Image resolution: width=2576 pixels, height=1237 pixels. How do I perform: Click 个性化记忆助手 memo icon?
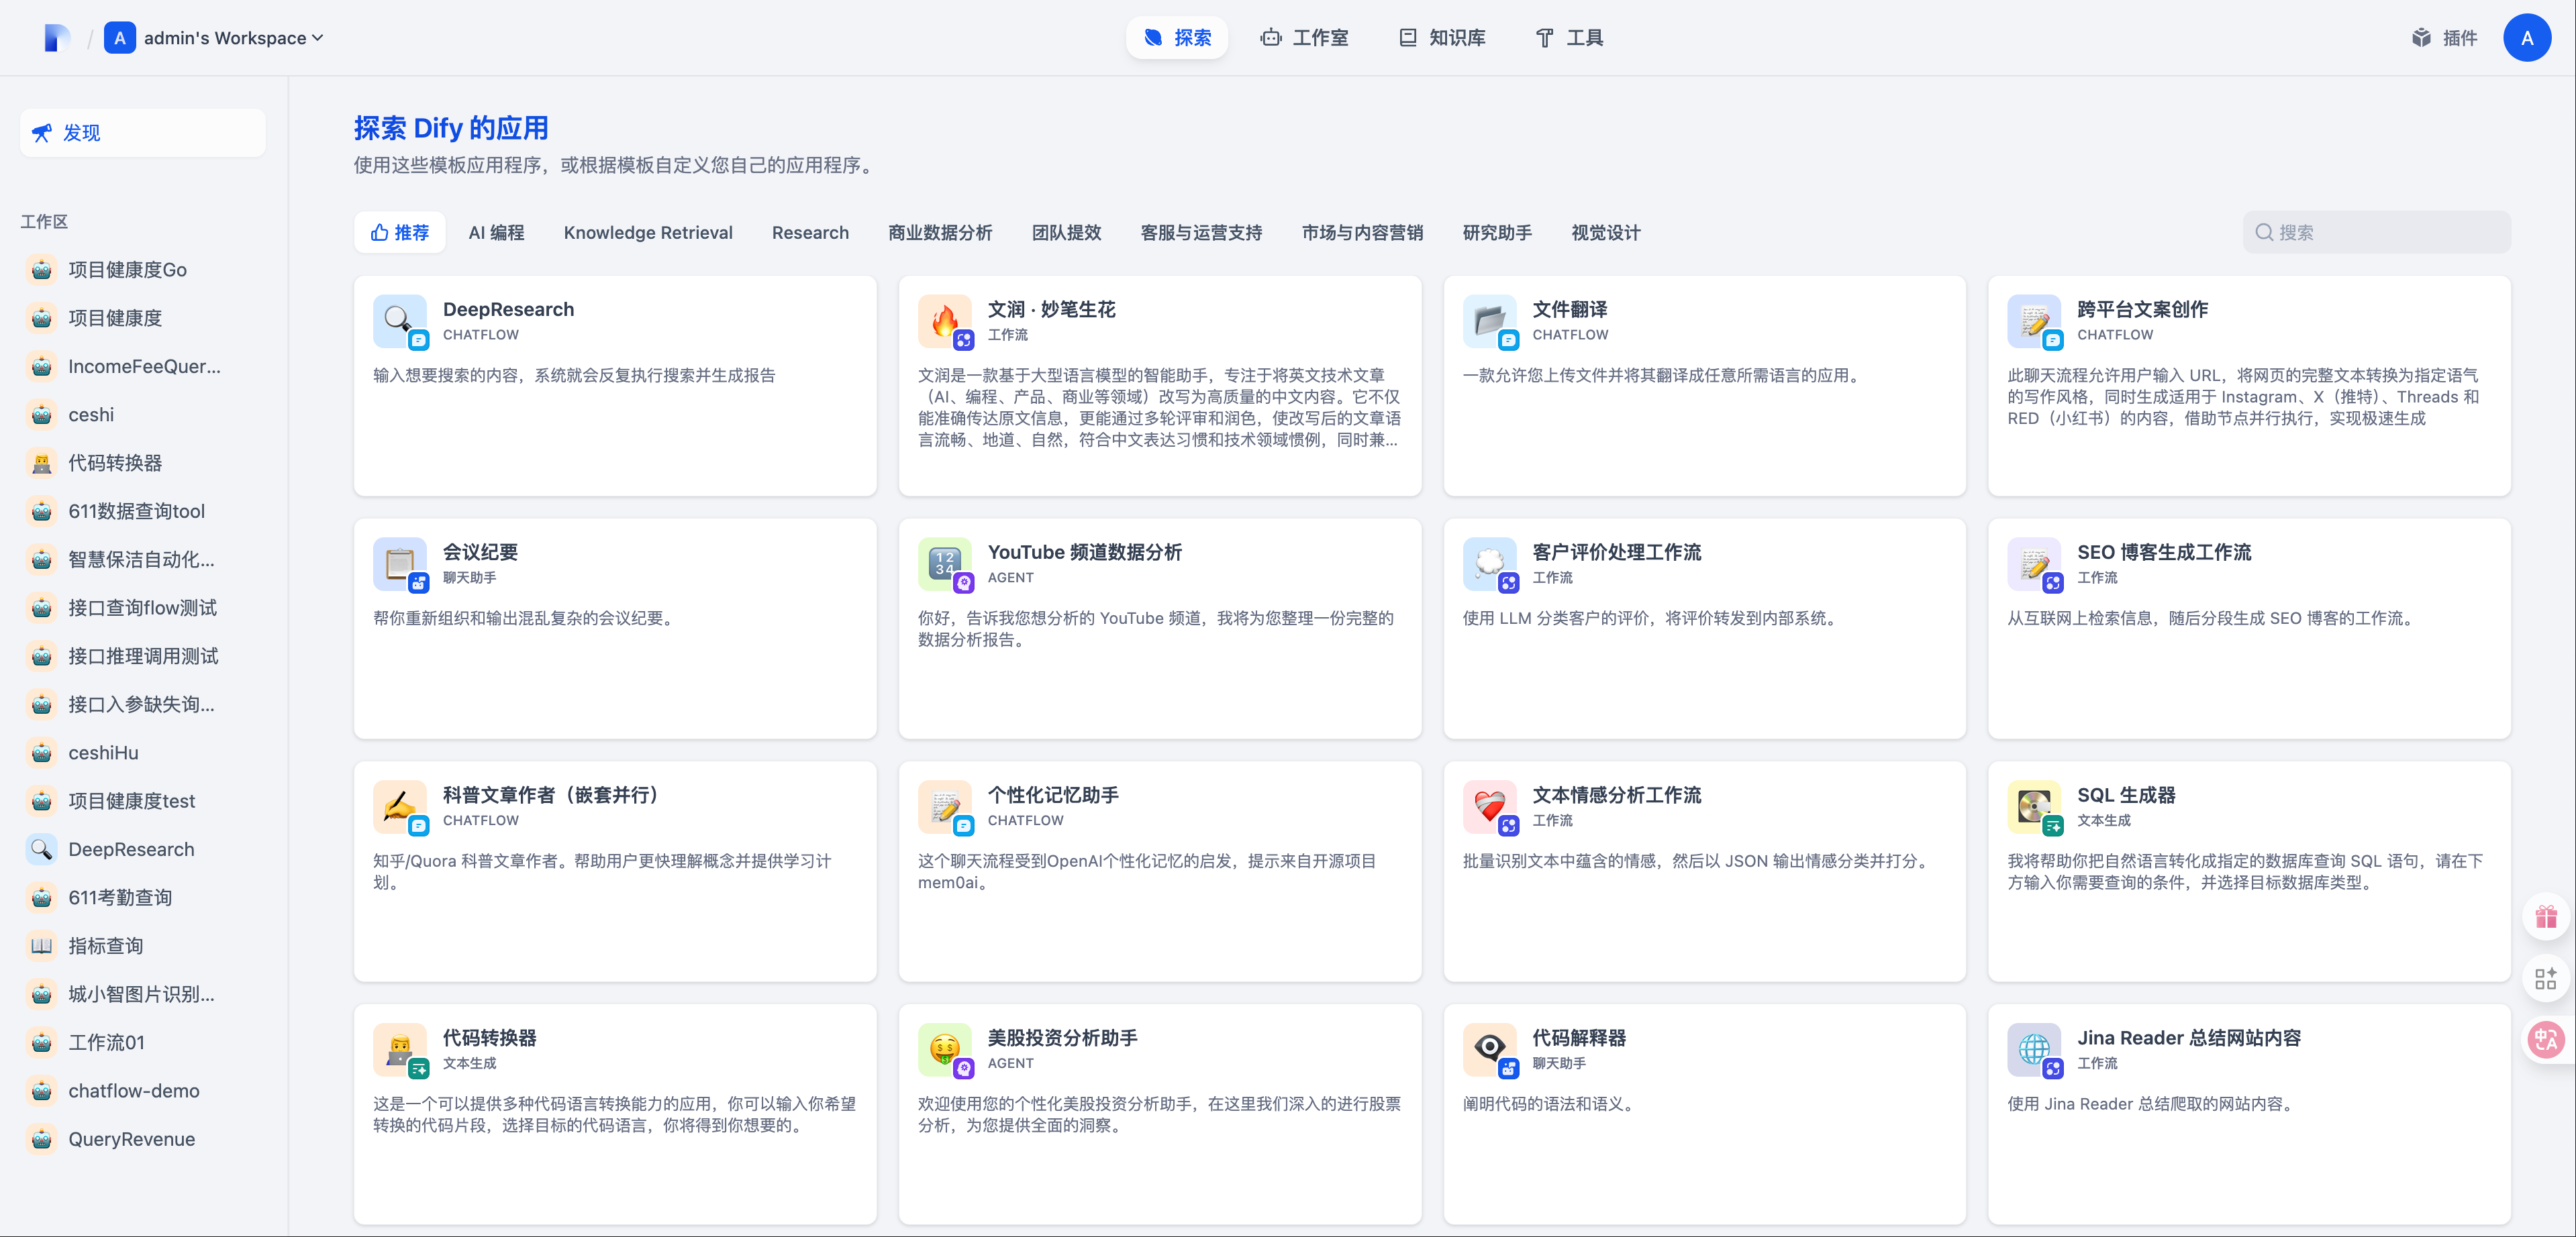click(945, 806)
